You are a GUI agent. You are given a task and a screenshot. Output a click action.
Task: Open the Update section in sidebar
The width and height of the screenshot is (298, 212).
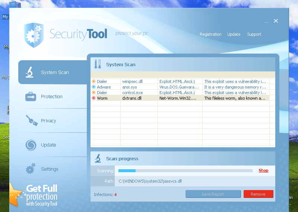(x=53, y=145)
